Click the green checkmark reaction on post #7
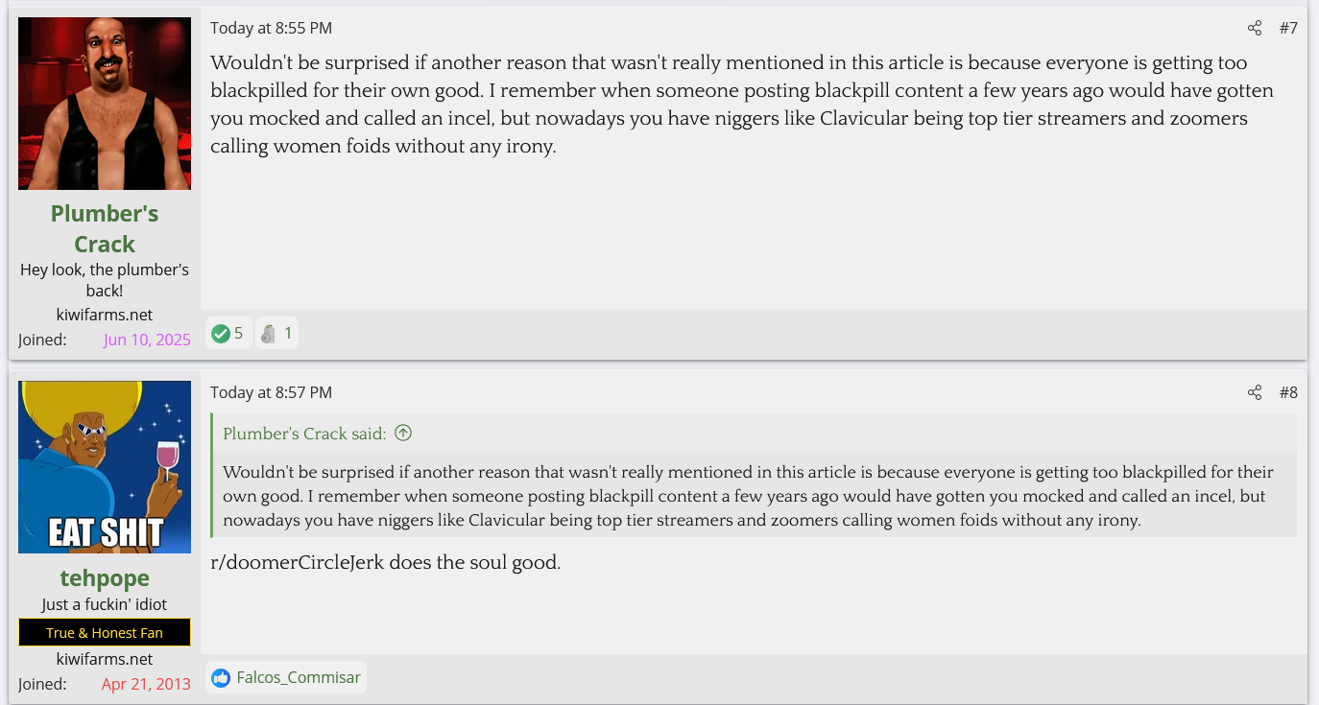 point(221,334)
